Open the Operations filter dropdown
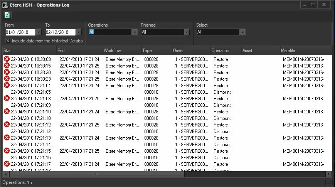The height and width of the screenshot is (187, 335). pyautogui.click(x=134, y=32)
